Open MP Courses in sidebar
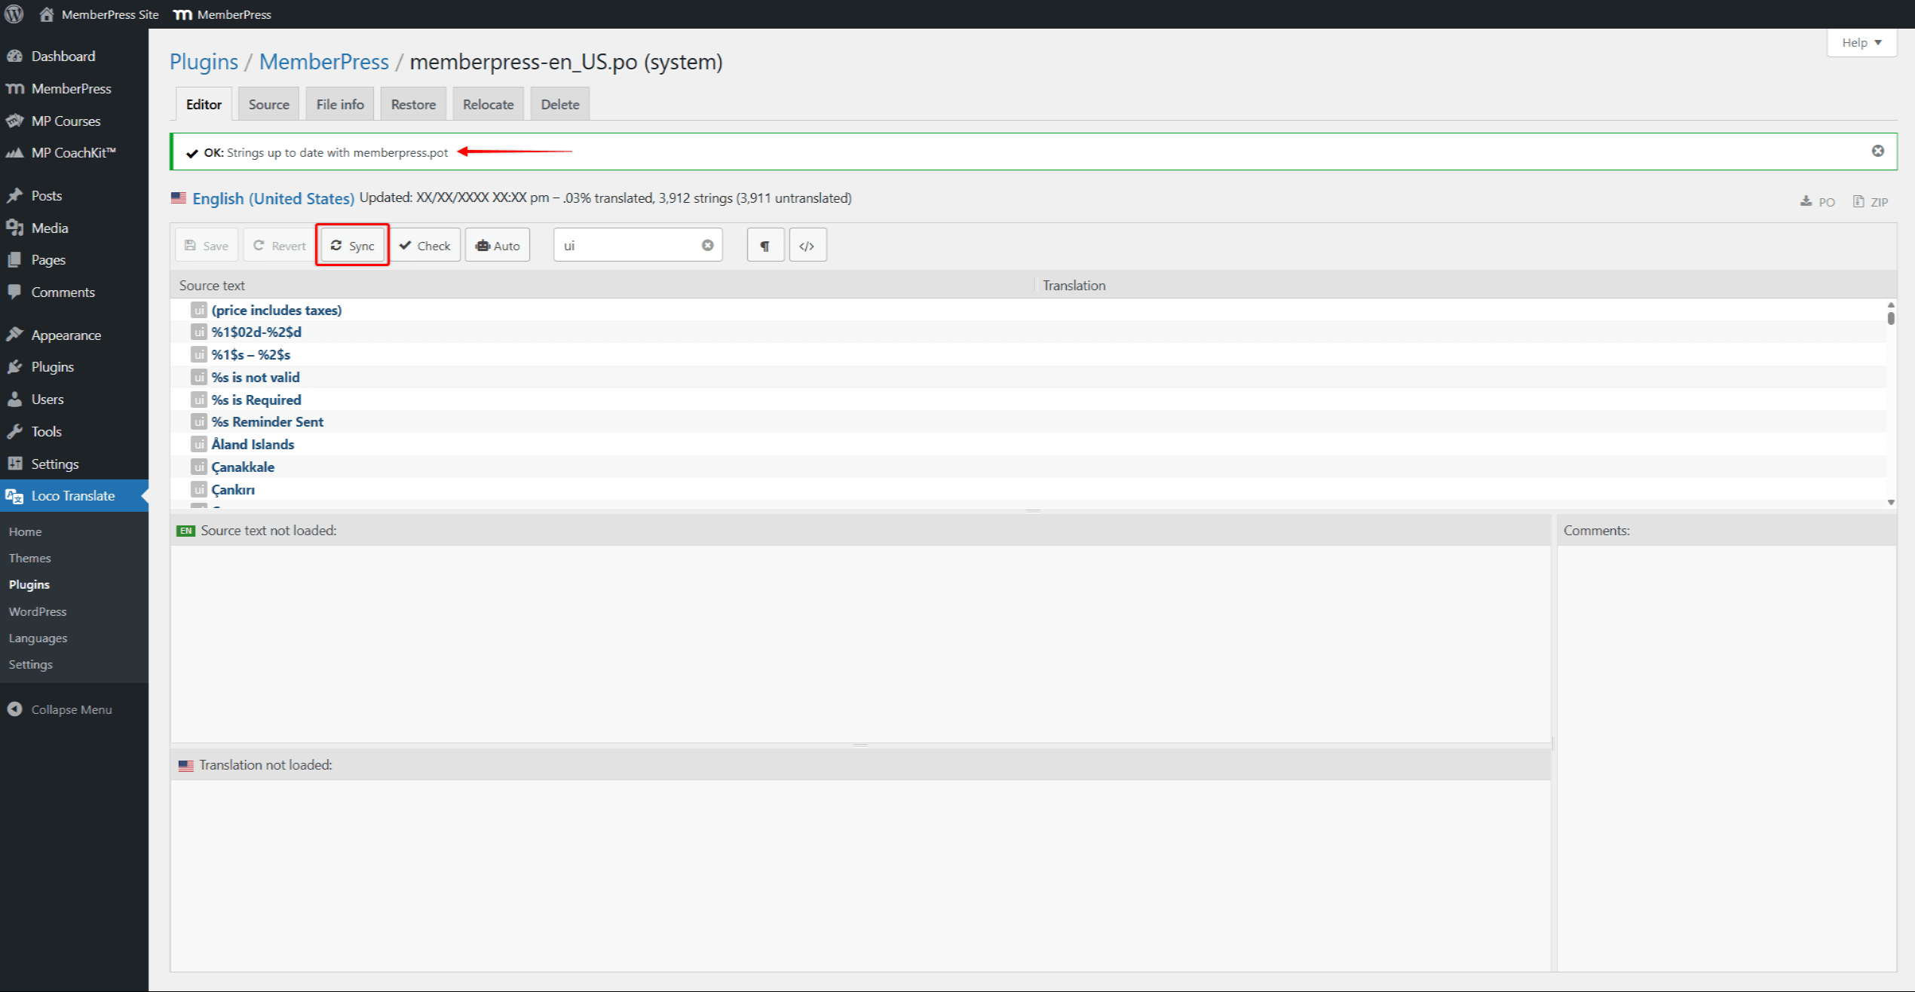The height and width of the screenshot is (992, 1915). (66, 121)
